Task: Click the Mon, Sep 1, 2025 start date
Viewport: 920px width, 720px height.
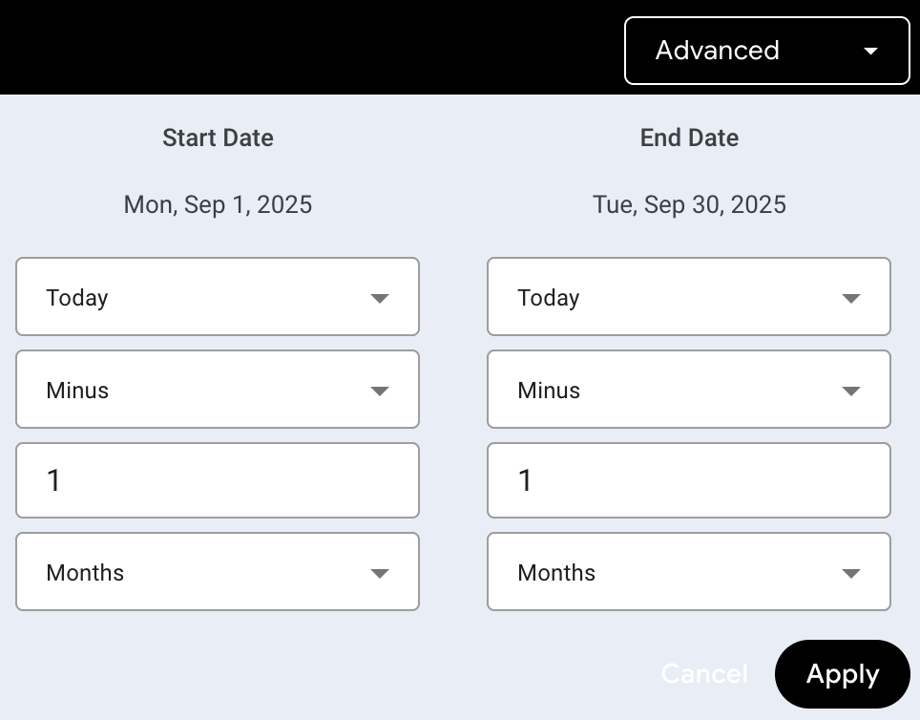Action: (218, 204)
